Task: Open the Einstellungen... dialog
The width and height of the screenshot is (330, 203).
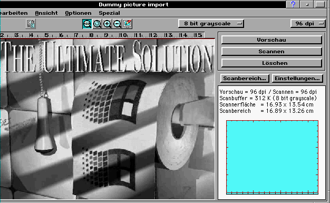Action: 297,79
